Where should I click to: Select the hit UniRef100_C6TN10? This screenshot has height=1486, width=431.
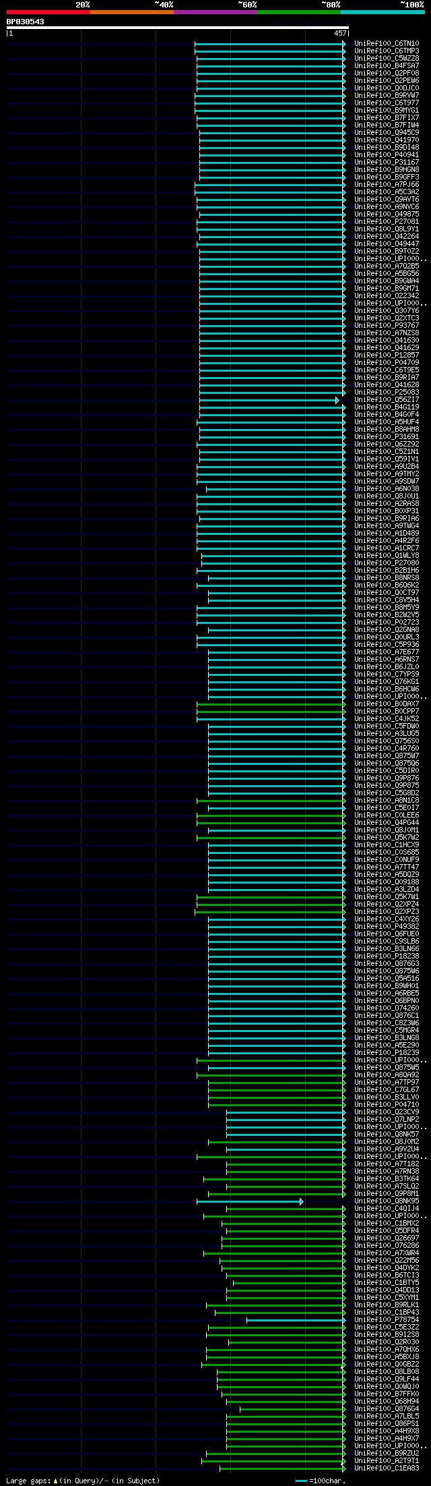pyautogui.click(x=387, y=43)
